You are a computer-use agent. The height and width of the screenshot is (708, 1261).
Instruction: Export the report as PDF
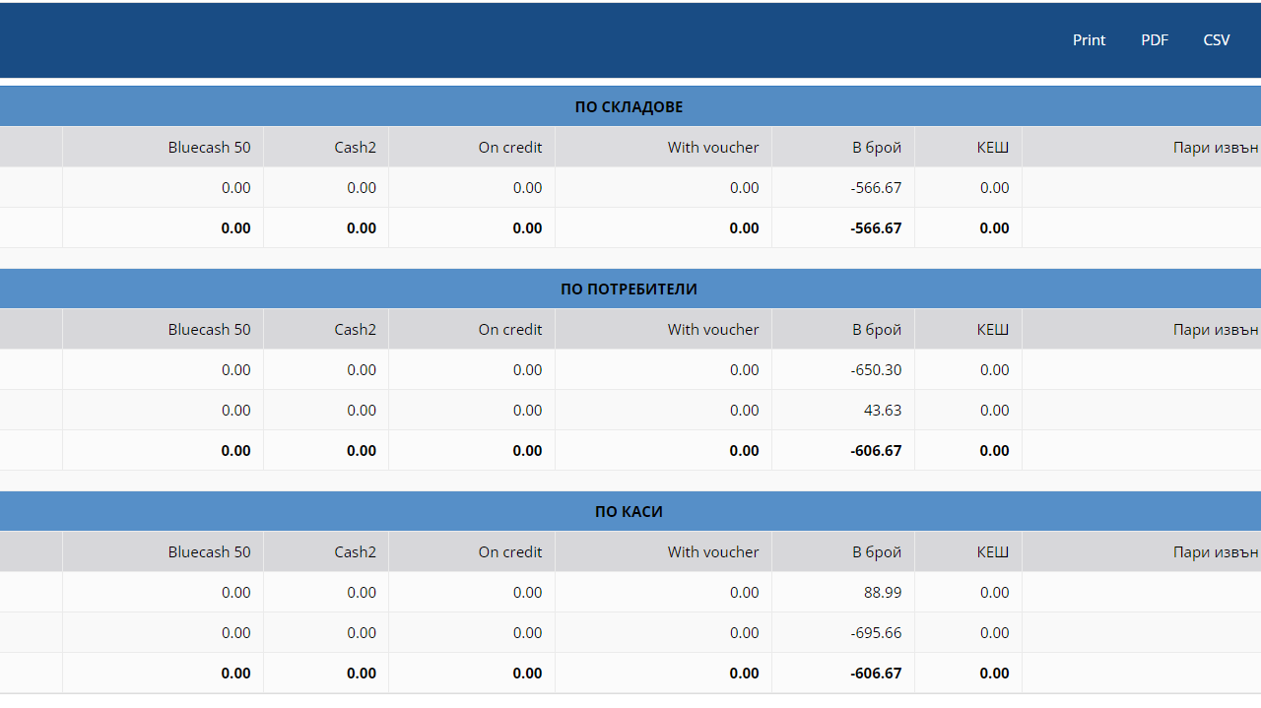[1155, 40]
